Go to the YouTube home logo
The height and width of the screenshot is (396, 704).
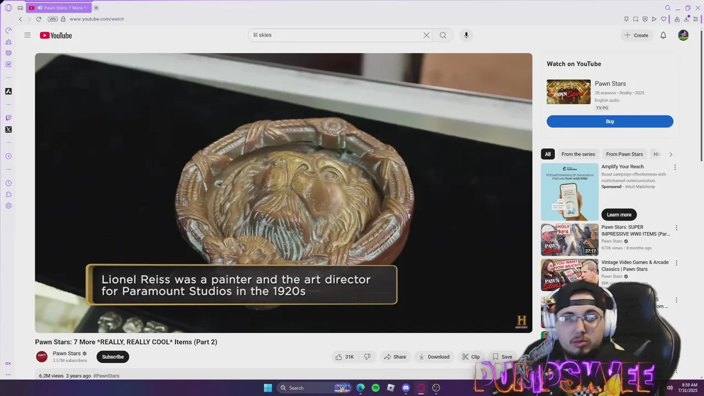[56, 35]
